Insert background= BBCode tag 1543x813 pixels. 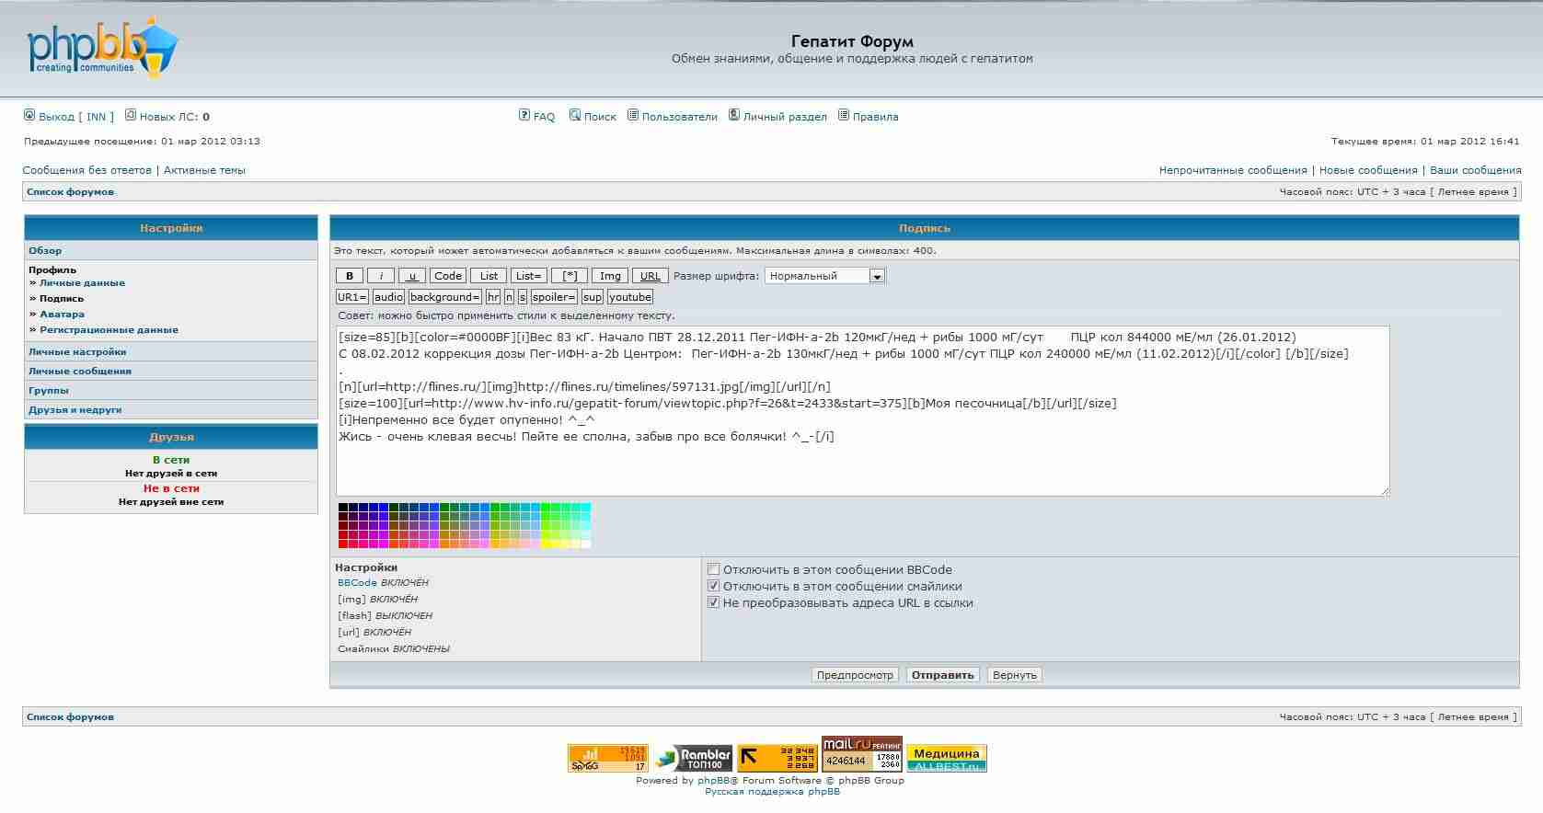[445, 297]
